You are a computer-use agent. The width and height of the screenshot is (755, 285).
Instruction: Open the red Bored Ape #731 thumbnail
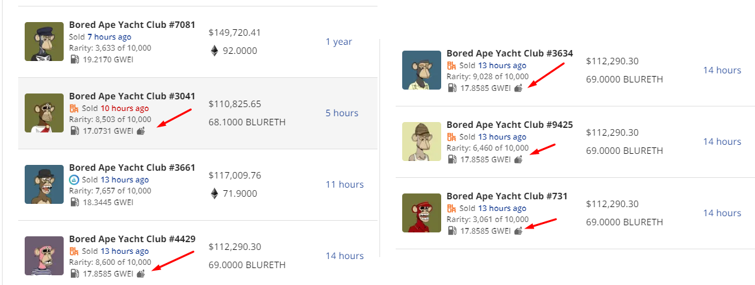click(x=422, y=213)
